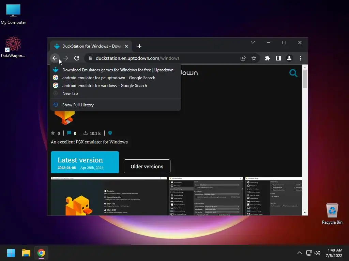Screen dimensions: 349x261
Task: Click the vertical scrollbar thumb
Action: point(305,79)
